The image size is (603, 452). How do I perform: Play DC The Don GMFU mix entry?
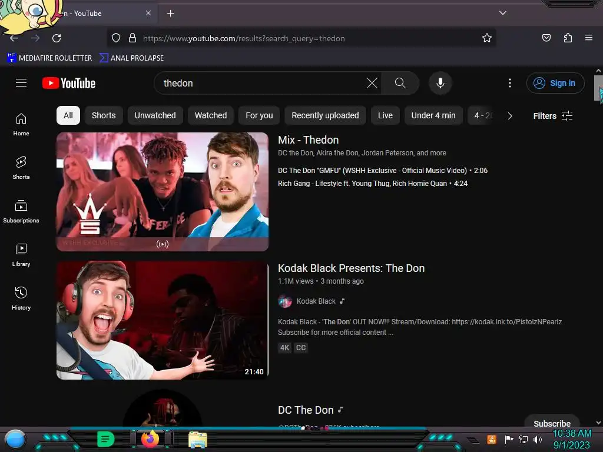(382, 170)
